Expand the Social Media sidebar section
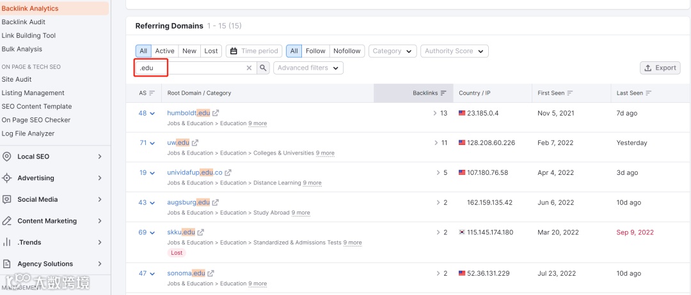Screen dimensions: 691x295 point(100,199)
